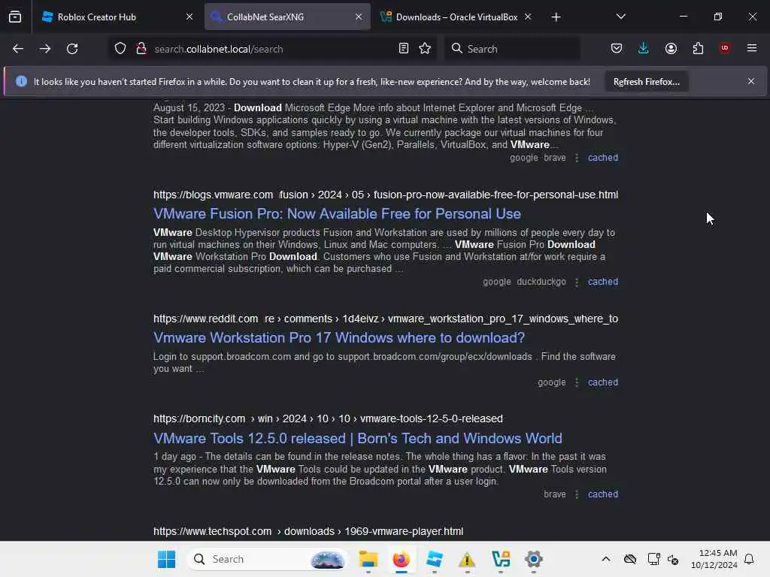Open more options for Reddit result
770x577 pixels.
pos(577,382)
